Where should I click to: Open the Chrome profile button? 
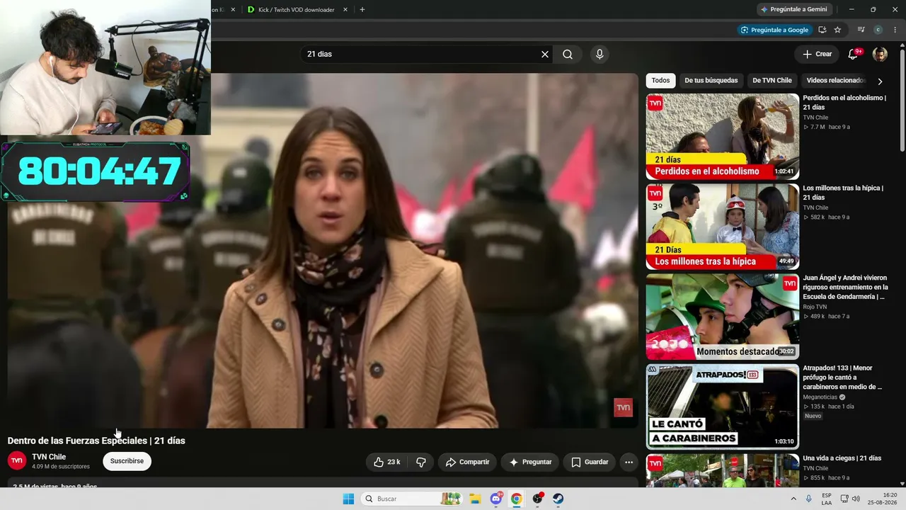(x=878, y=30)
